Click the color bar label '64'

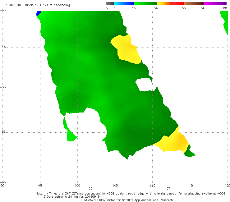click(202, 8)
